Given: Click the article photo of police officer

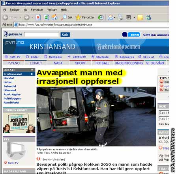Looking at the screenshot, I should point(96,117).
